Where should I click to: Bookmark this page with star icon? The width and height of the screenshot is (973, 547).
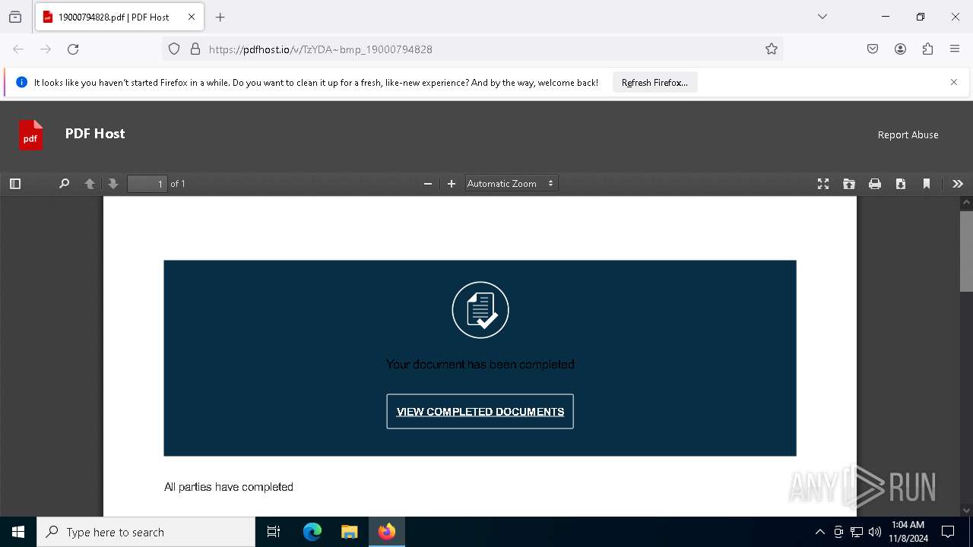click(772, 49)
